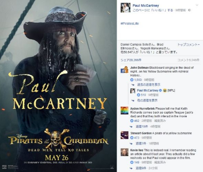
Task: Open シェア28,366件 shares list
Action: point(131,60)
